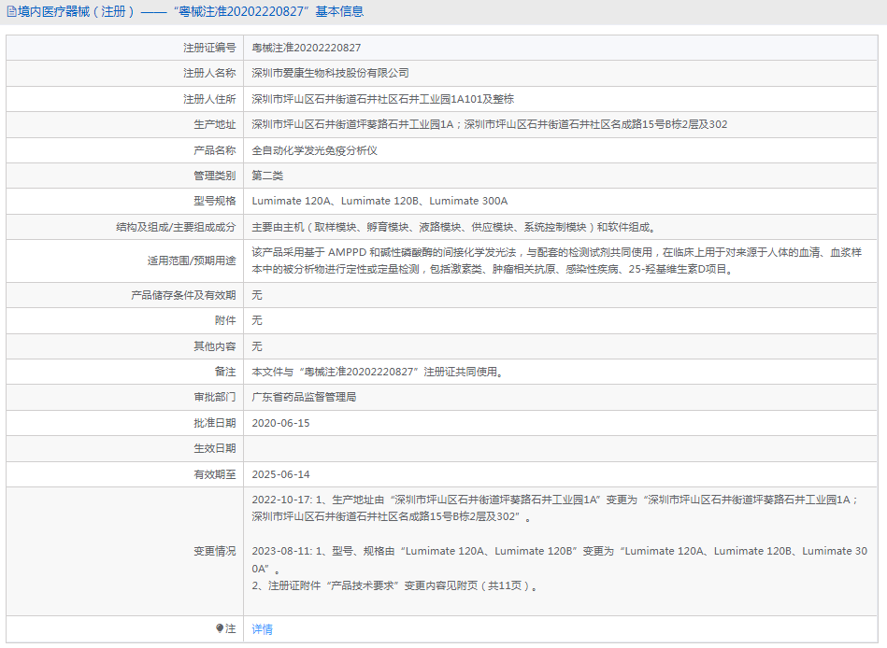
Task: Select intended use paragraph starting 该产品采用基于 AMPPD
Action: click(x=557, y=261)
